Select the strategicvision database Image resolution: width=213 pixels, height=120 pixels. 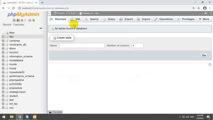[17, 92]
